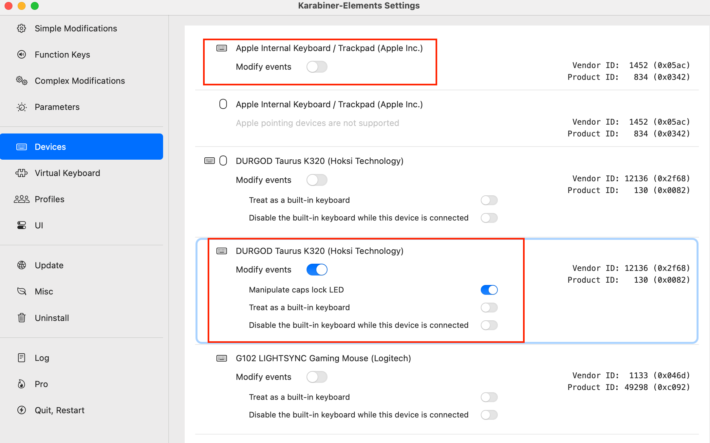Disable the Manipulate caps lock LED switch

click(x=489, y=290)
